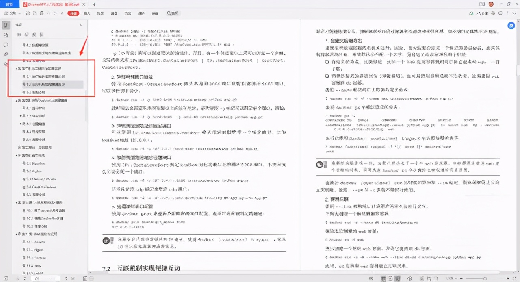This screenshot has width=520, height=282.
Task: Click the fourth icon in the bookmark panel toolbar
Action: (x=41, y=35)
